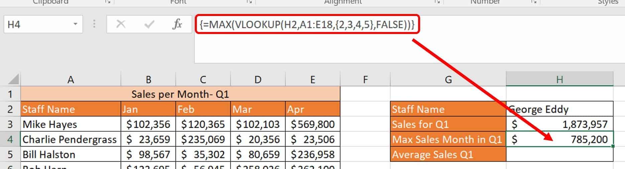Click the 'Feb' column header cell
625x169 pixels.
[x=203, y=109]
